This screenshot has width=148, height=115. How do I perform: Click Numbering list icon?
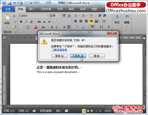click(x=83, y=16)
